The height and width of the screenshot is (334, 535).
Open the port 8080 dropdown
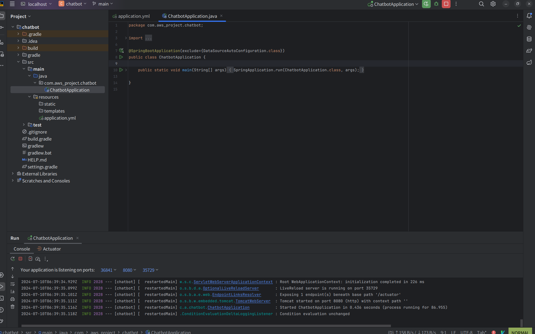pyautogui.click(x=129, y=270)
